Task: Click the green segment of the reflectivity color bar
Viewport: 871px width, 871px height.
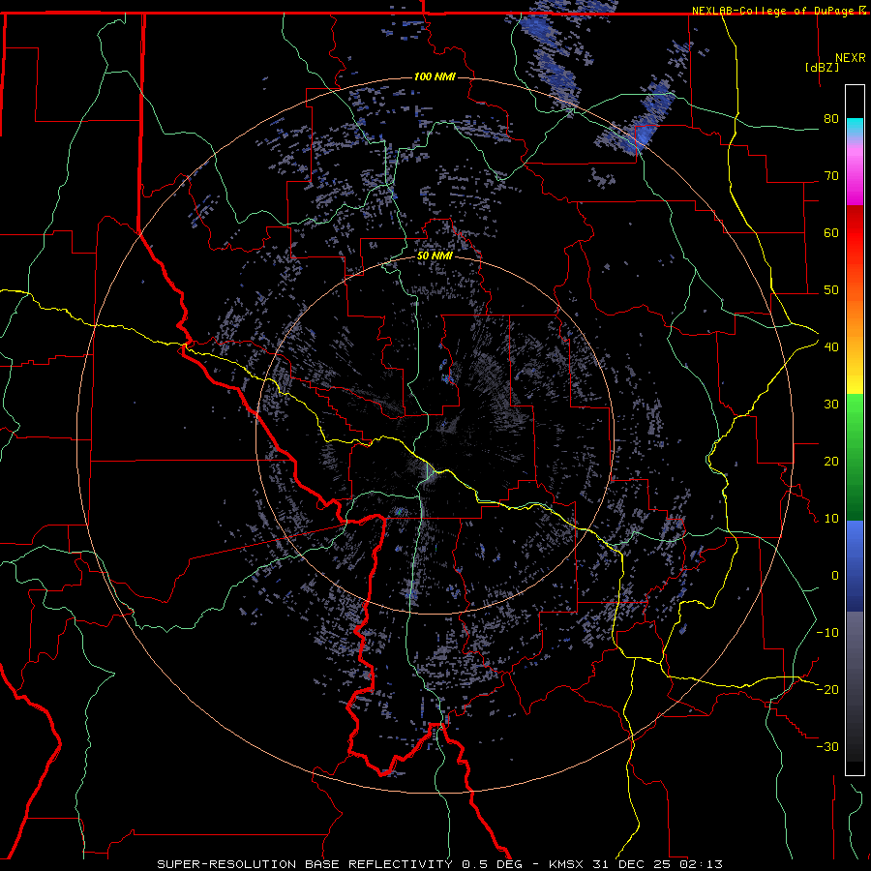Action: click(855, 457)
